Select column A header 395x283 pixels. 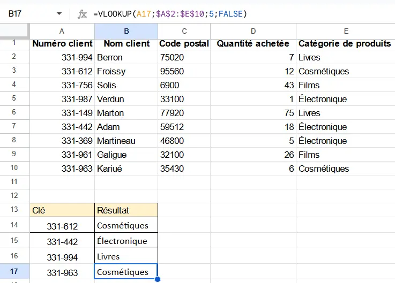[x=62, y=31]
